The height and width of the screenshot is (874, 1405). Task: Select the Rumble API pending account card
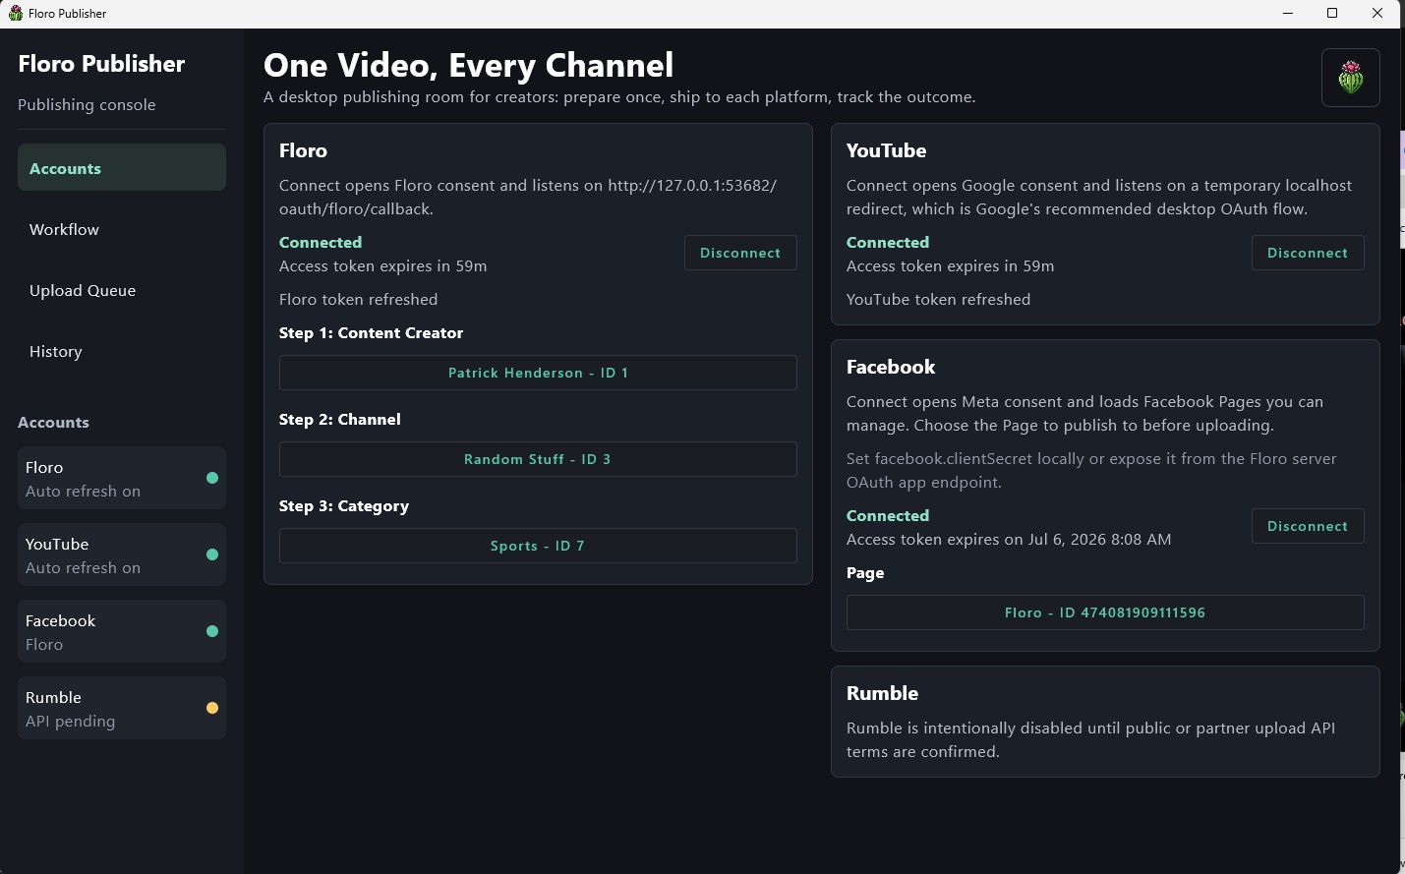click(x=122, y=709)
